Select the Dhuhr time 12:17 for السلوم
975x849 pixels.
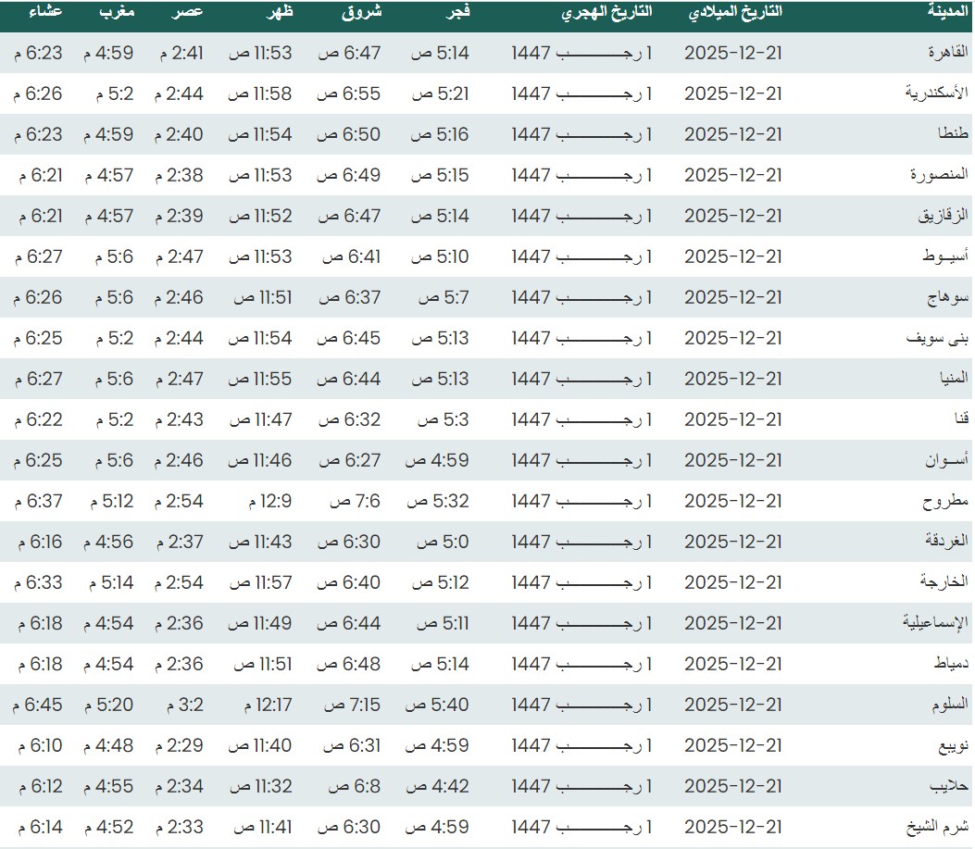point(269,705)
